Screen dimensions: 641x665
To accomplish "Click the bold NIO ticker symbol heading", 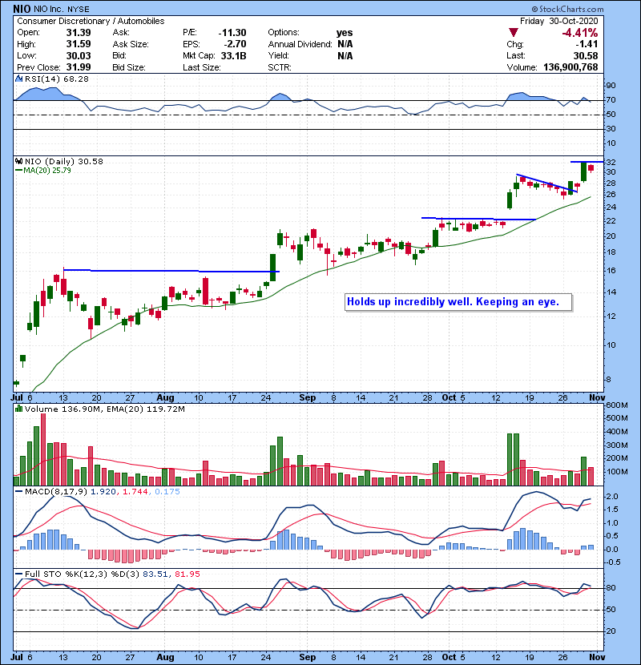I will 21,9.
